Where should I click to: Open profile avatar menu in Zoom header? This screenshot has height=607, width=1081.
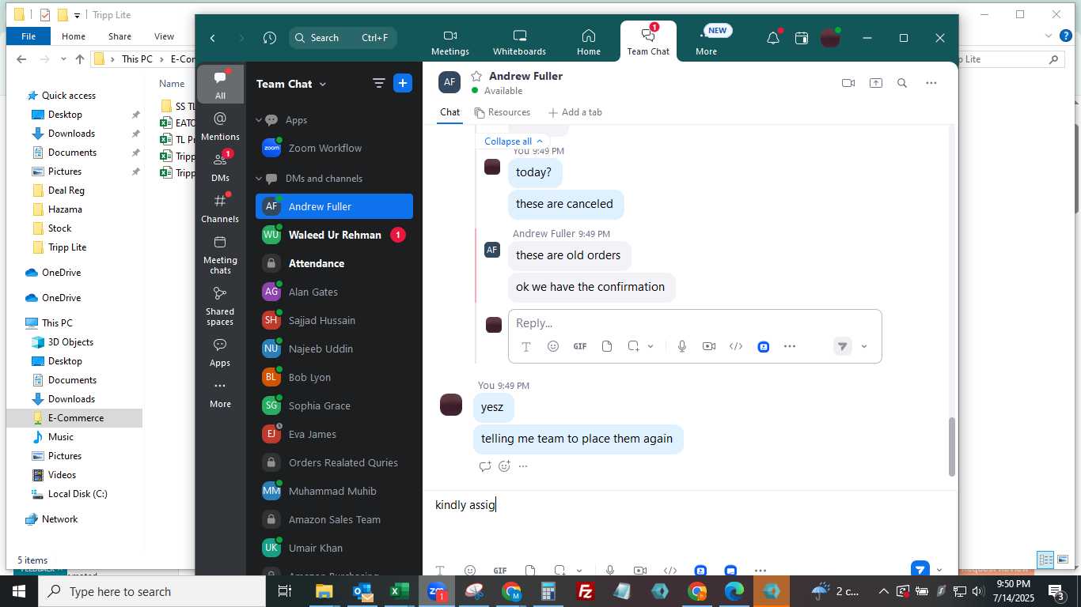click(x=829, y=38)
